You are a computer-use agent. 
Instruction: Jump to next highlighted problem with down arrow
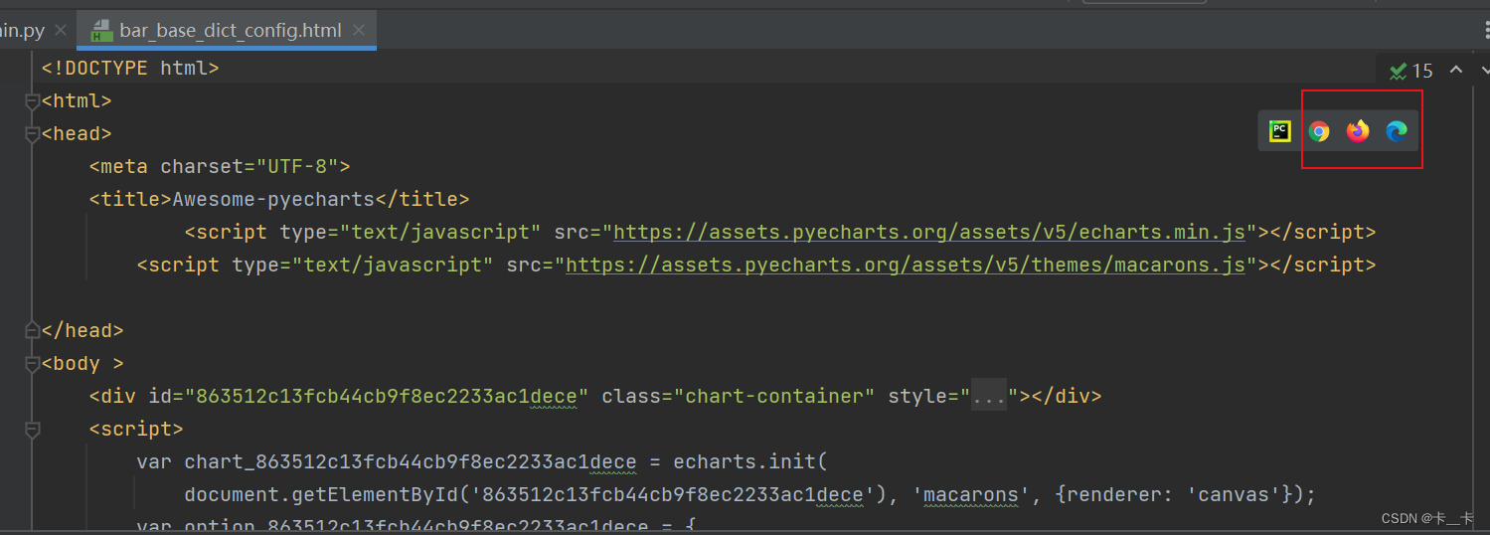tap(1485, 70)
